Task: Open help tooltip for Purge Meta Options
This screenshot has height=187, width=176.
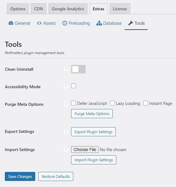Action: (x=66, y=104)
